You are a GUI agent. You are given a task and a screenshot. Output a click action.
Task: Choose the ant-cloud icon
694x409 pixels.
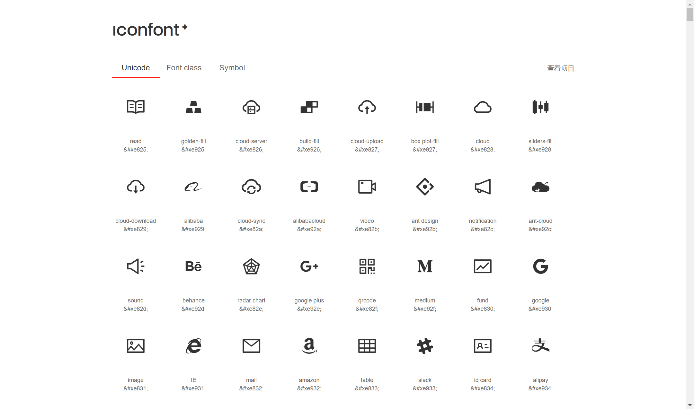(x=540, y=187)
